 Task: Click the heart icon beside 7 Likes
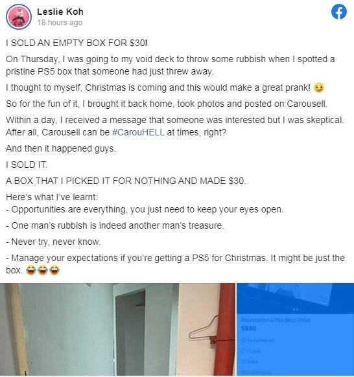coord(243,351)
